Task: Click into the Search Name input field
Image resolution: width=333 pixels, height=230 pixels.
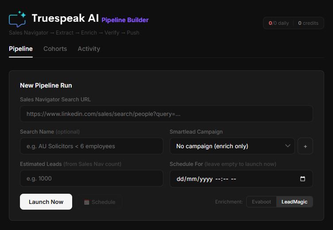Action: click(x=92, y=146)
